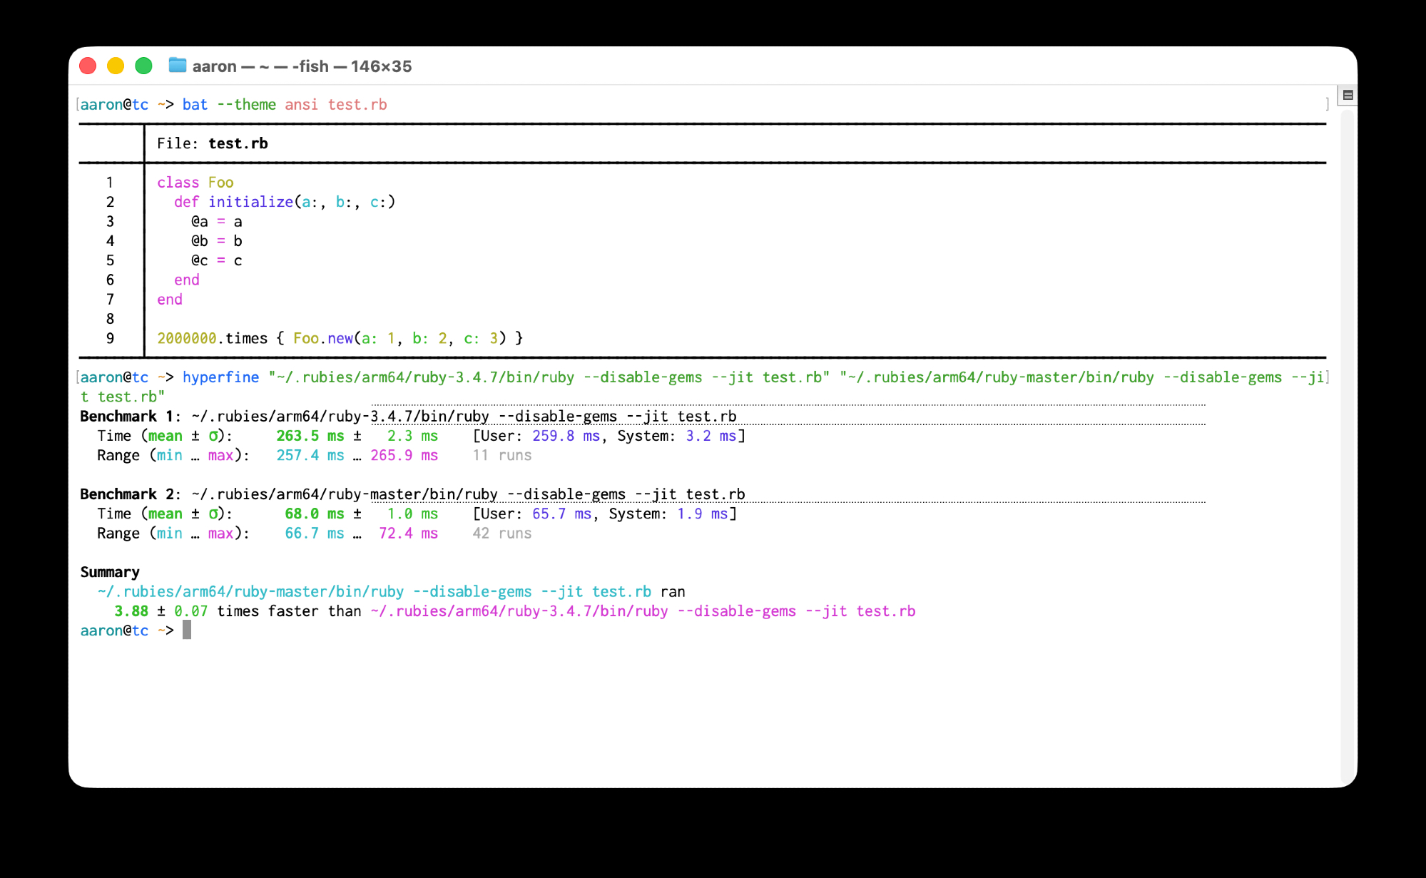Click the cursor block at the last prompt

(187, 630)
